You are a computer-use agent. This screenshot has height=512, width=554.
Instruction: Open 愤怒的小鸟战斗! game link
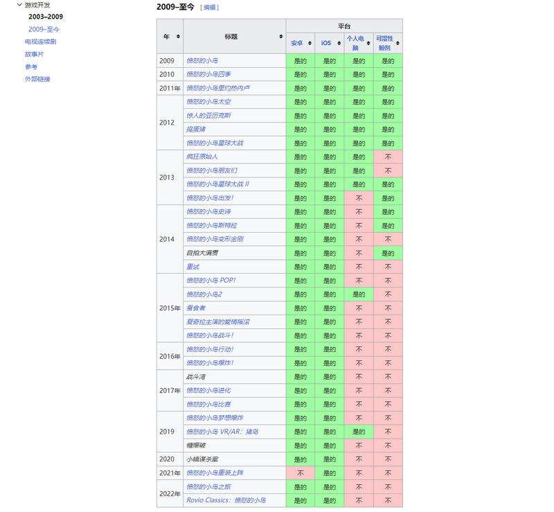pos(210,335)
